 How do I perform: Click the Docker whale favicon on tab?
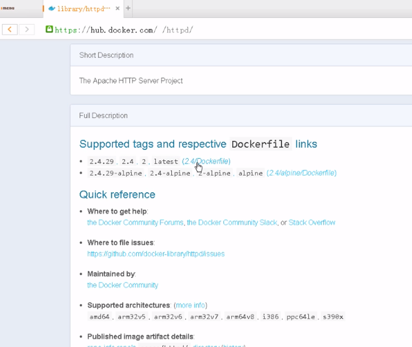point(52,8)
